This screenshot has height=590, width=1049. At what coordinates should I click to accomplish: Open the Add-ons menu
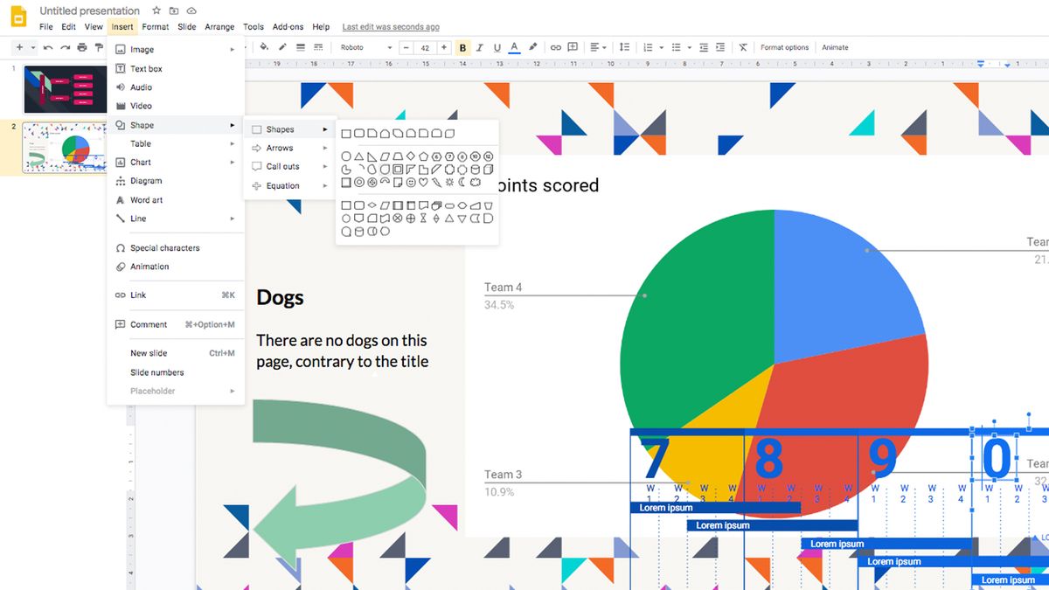click(288, 26)
